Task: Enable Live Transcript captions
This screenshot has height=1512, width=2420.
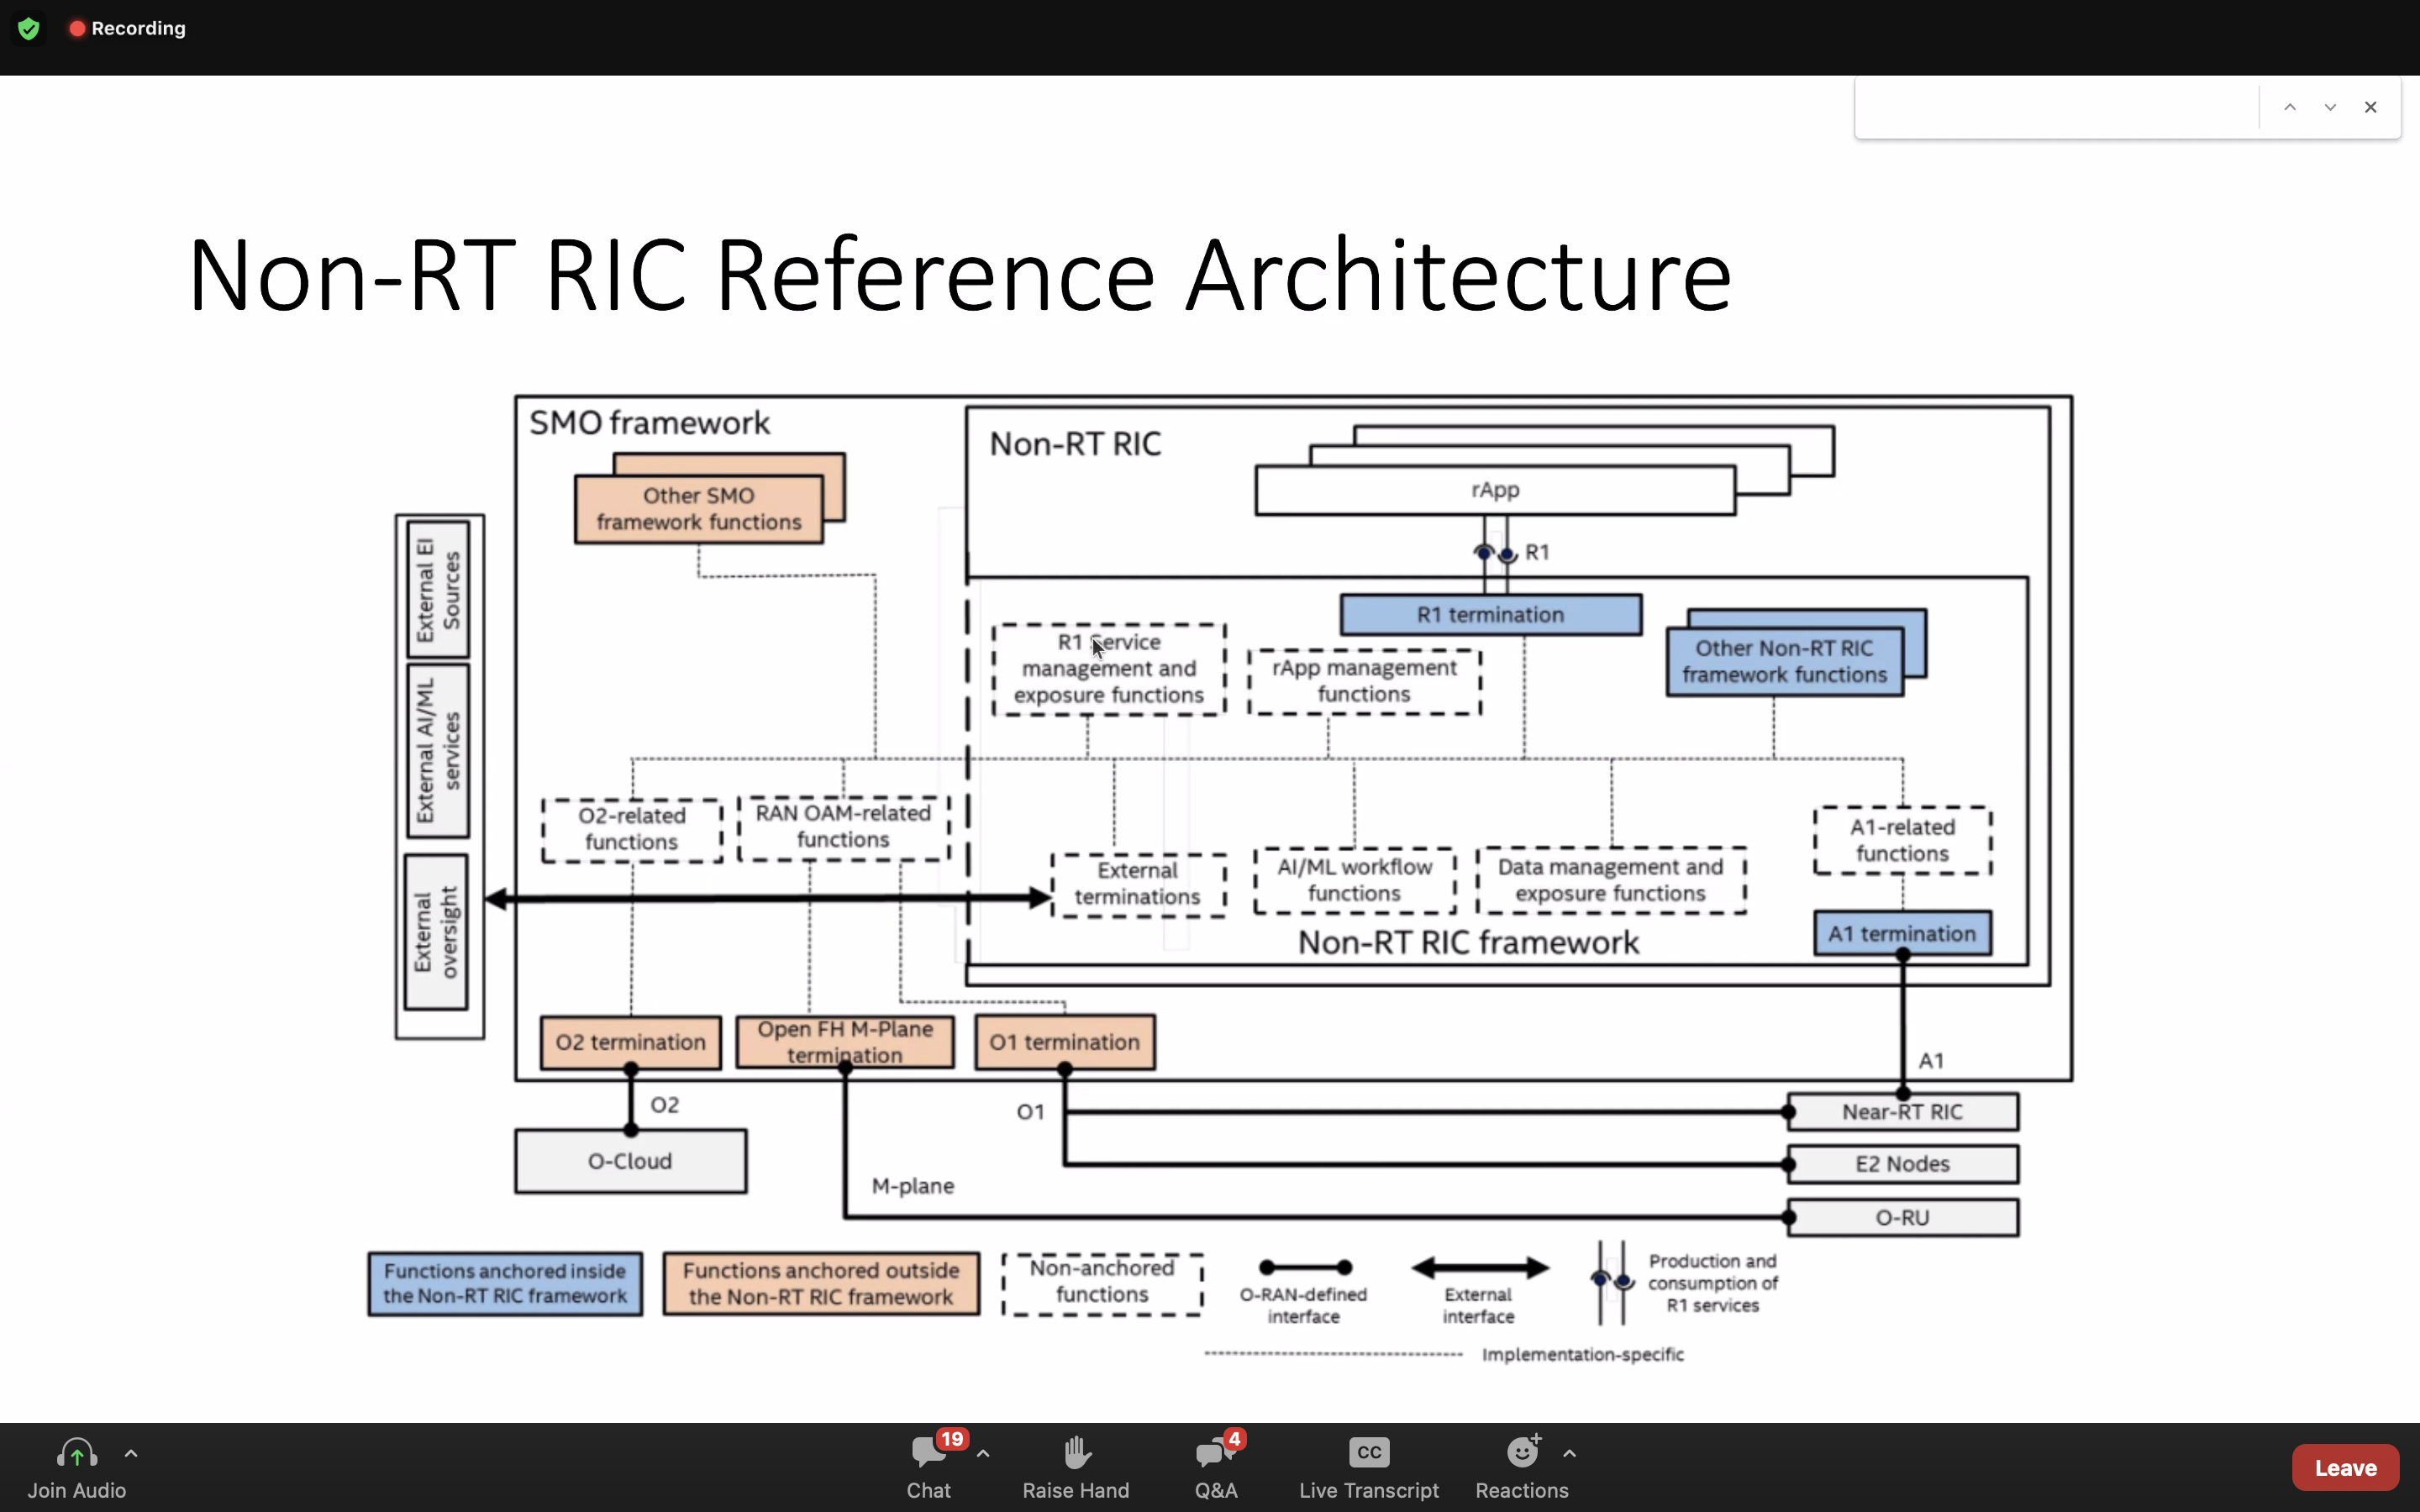Action: click(1369, 1467)
